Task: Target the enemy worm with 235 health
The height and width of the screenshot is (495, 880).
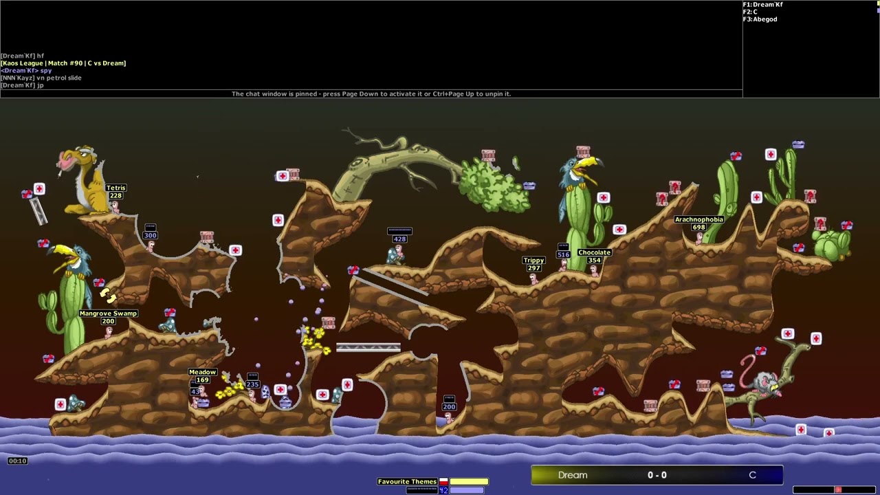Action: [252, 395]
